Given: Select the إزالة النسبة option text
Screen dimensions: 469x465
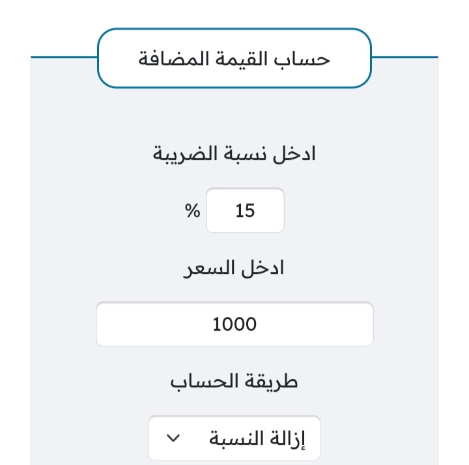Looking at the screenshot, I should (257, 439).
